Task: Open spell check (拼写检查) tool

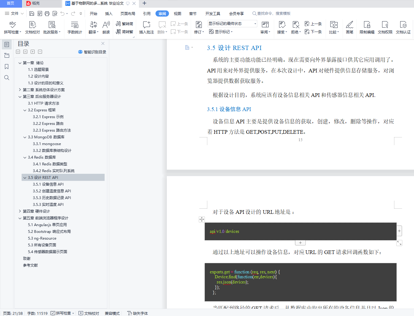Action: coord(12,27)
